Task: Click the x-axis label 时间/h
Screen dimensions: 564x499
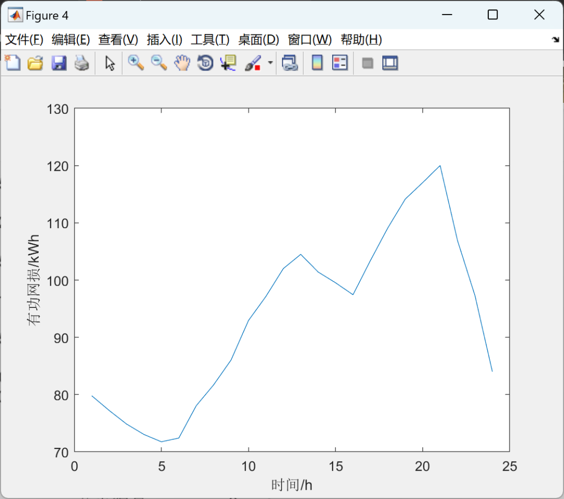Action: [292, 485]
